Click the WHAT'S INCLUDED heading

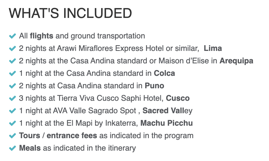click(x=70, y=13)
